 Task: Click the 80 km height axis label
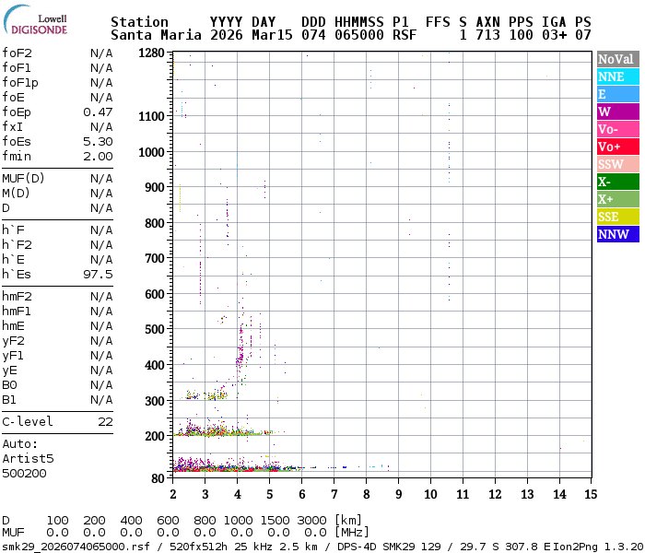[x=158, y=478]
